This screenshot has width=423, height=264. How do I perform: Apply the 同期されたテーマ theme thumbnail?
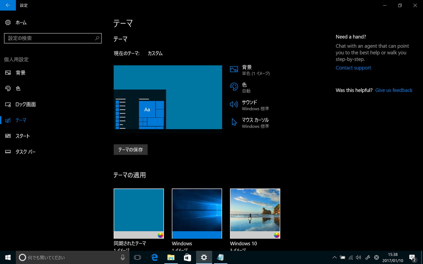click(x=139, y=214)
